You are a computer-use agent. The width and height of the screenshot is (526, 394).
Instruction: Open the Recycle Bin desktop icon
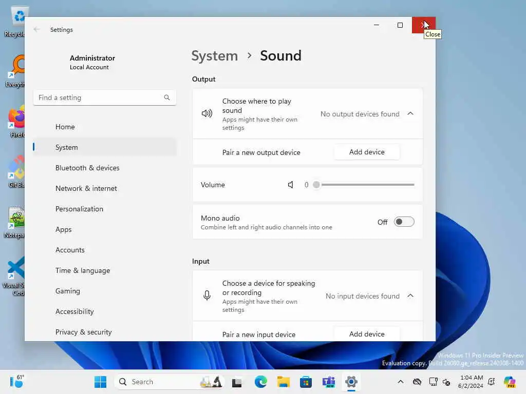[16, 21]
